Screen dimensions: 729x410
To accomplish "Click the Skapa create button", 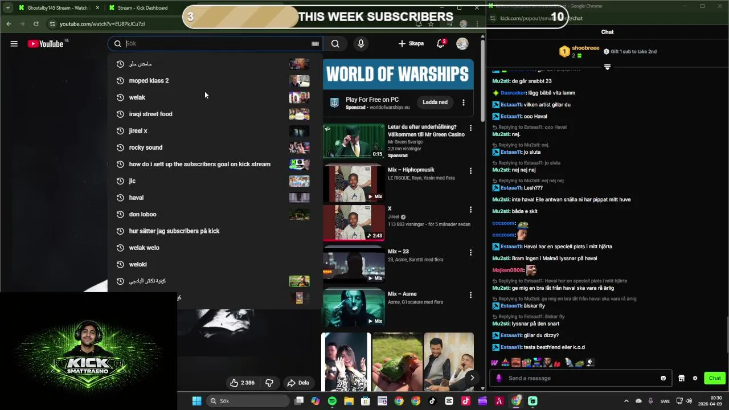I will click(x=411, y=44).
